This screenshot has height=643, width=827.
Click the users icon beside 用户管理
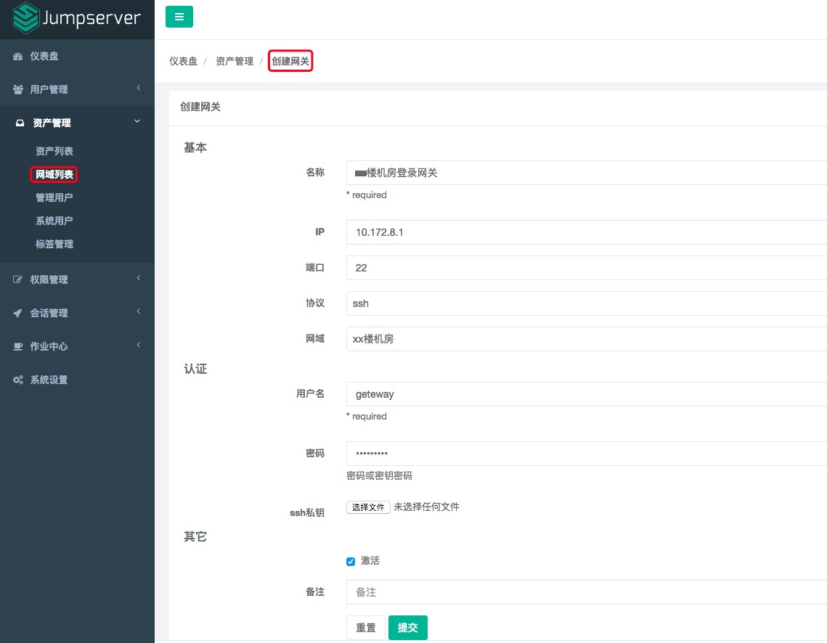(18, 89)
